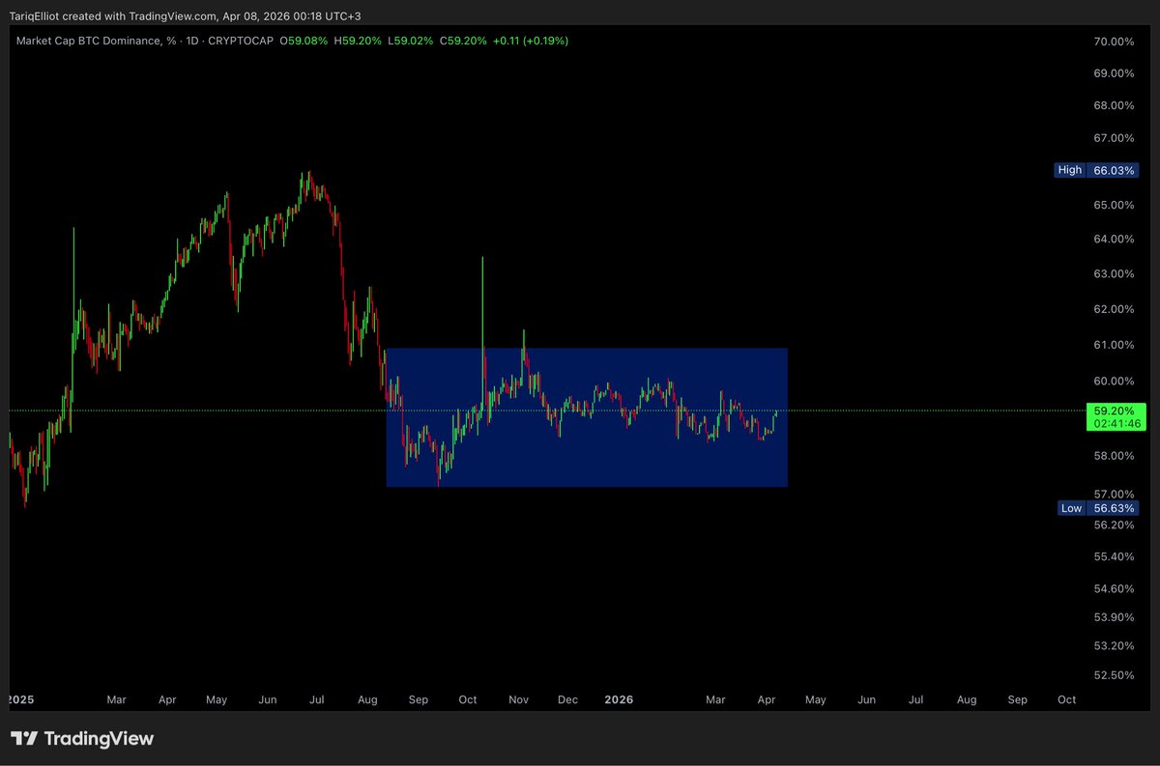This screenshot has width=1160, height=766.
Task: Click the open value O59.08%
Action: pyautogui.click(x=304, y=41)
